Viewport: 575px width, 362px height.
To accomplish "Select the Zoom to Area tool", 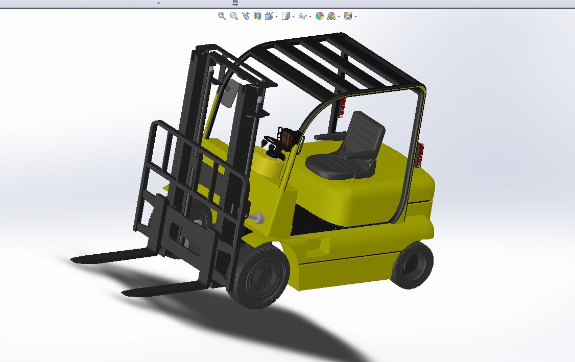I will click(233, 16).
